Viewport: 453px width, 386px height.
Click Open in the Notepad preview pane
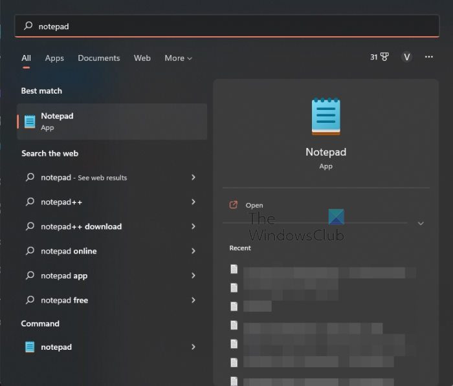pyautogui.click(x=254, y=205)
